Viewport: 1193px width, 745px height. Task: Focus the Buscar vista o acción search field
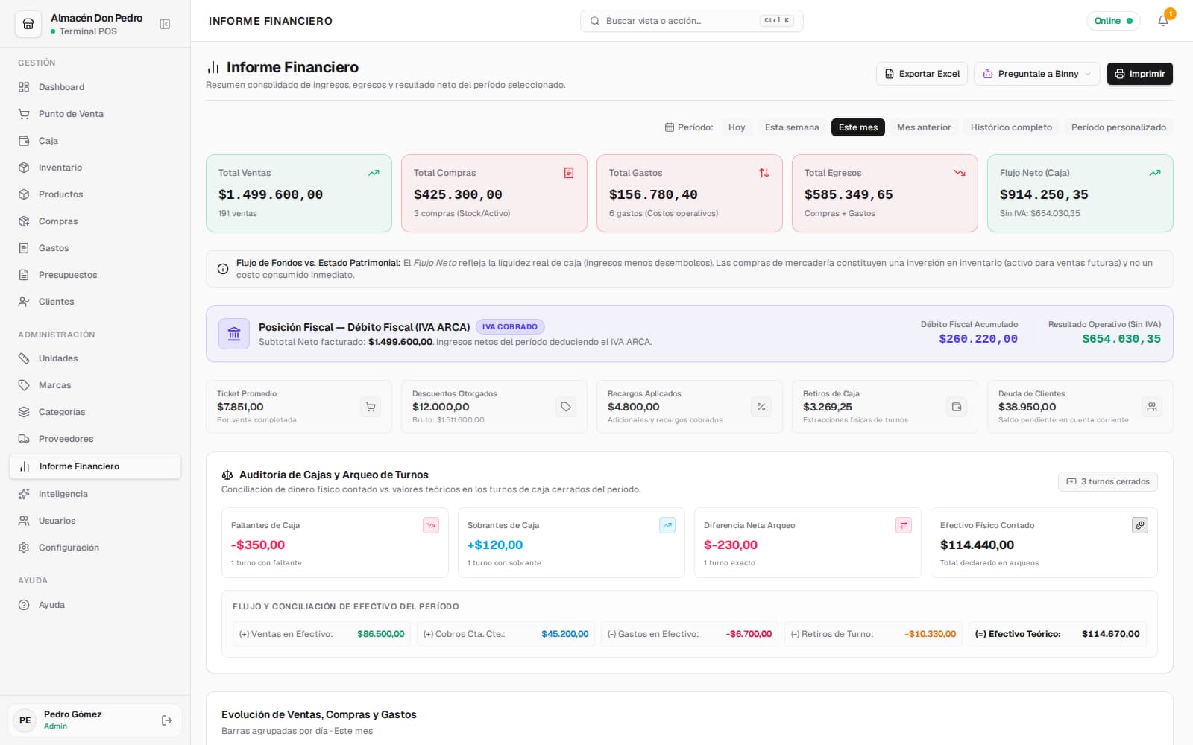[692, 21]
